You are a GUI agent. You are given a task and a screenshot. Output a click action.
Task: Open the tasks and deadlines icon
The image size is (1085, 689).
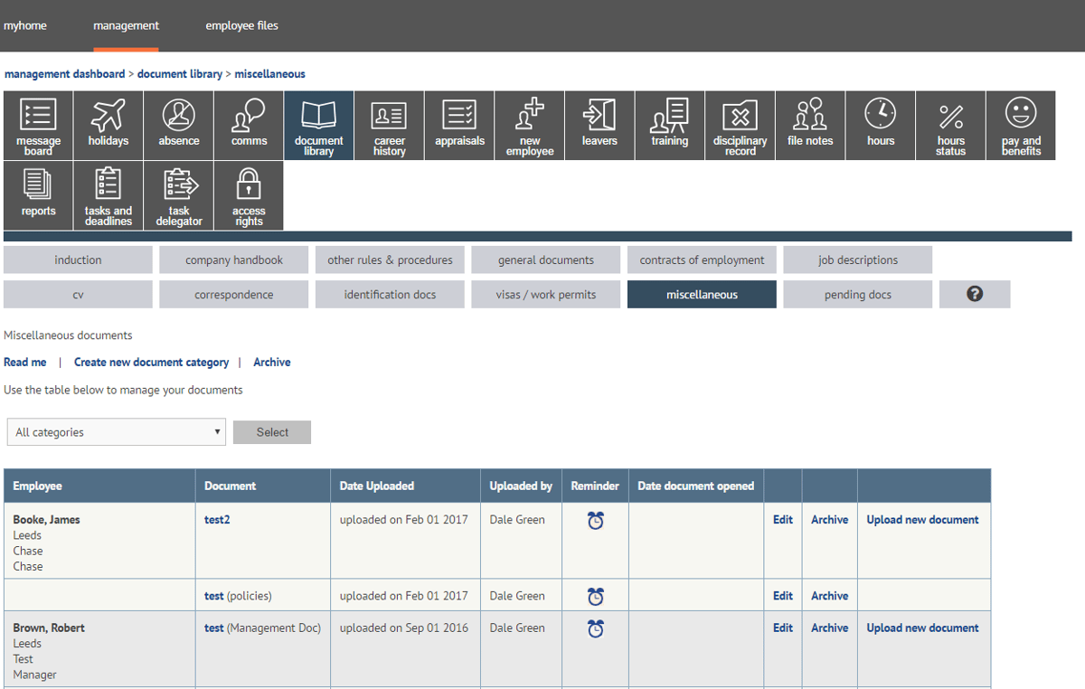pos(108,195)
